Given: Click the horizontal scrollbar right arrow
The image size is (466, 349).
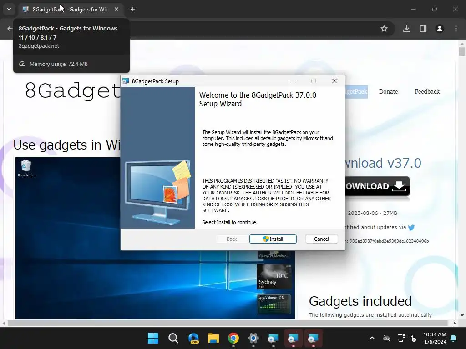Looking at the screenshot, I should [455, 323].
